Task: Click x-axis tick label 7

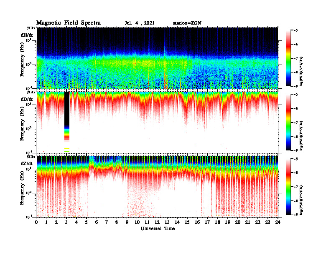Action: click(x=107, y=222)
